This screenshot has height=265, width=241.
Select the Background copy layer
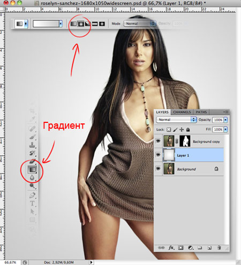[x=189, y=142]
